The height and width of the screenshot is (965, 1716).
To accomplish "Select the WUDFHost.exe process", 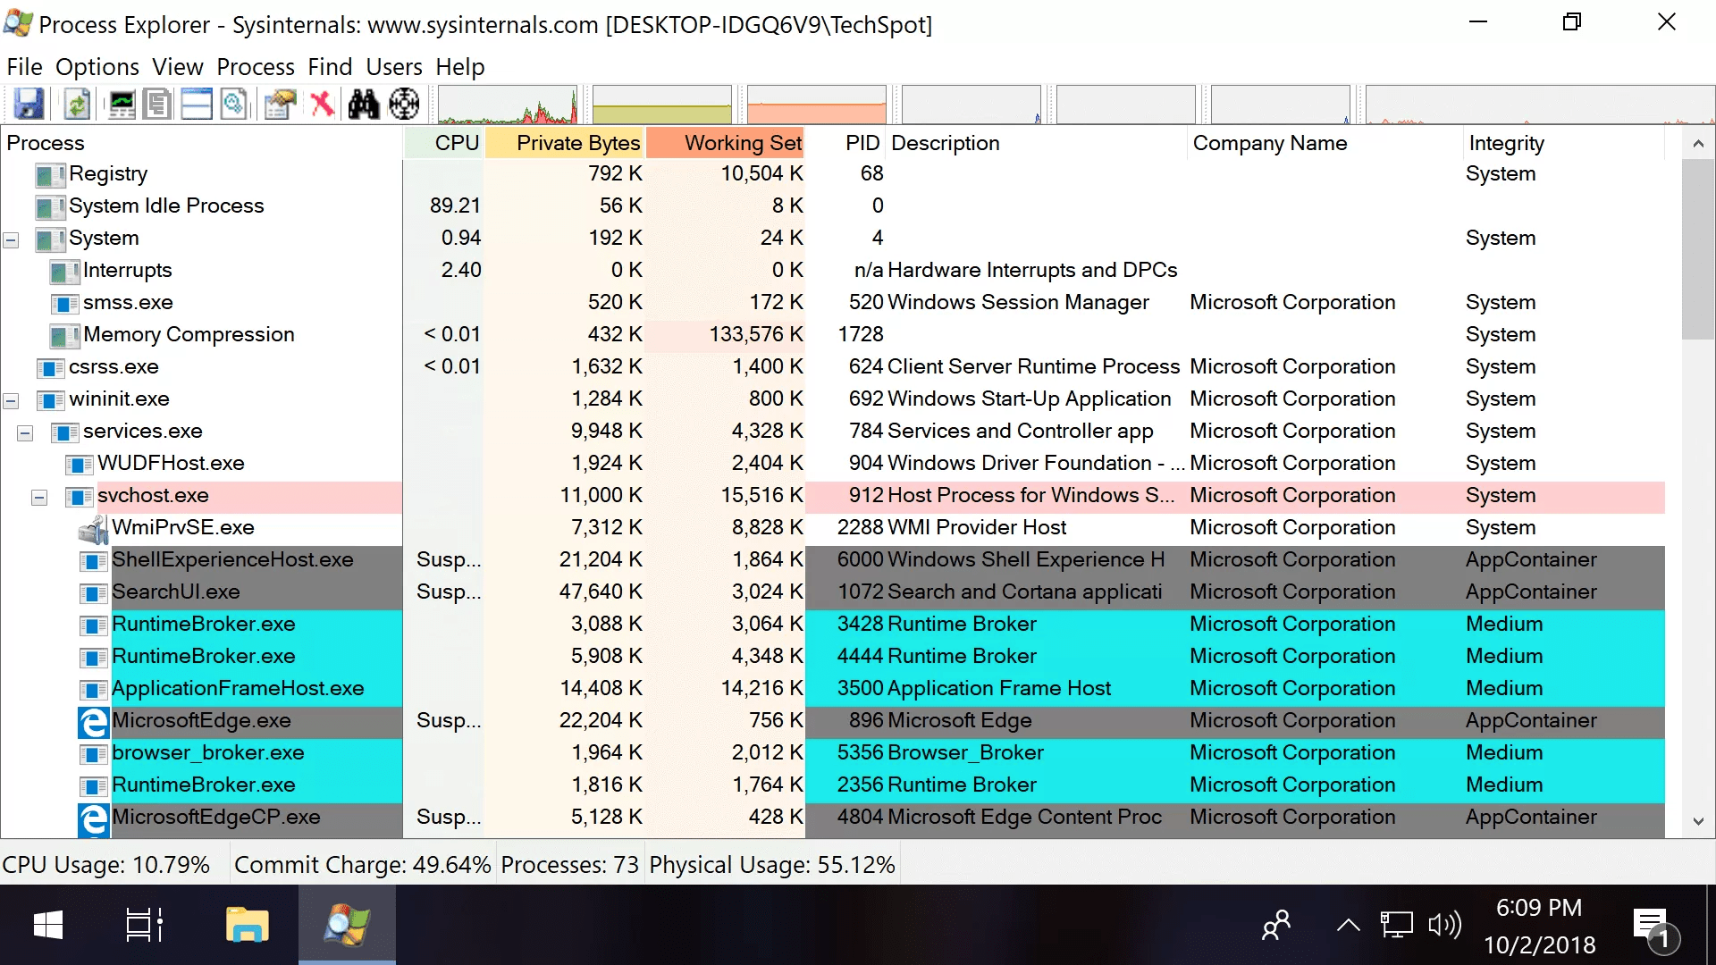I will (833, 463).
